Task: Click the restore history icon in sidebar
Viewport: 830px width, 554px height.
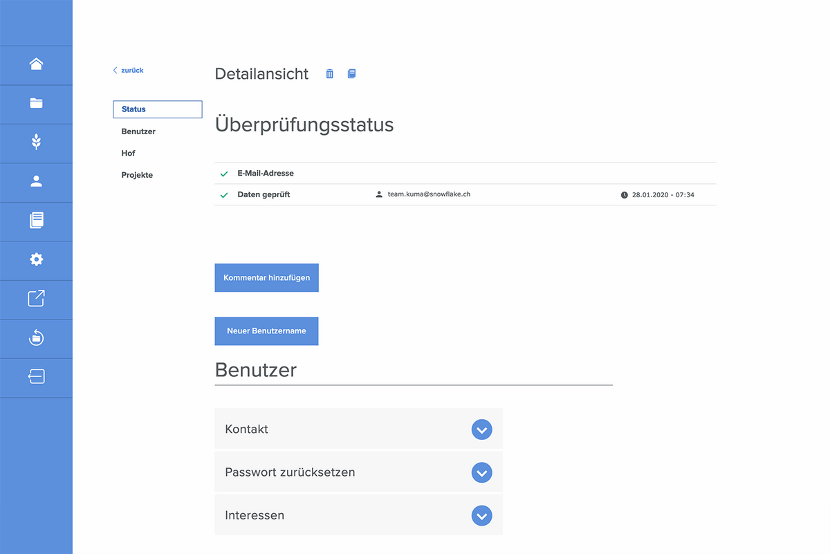Action: point(36,338)
